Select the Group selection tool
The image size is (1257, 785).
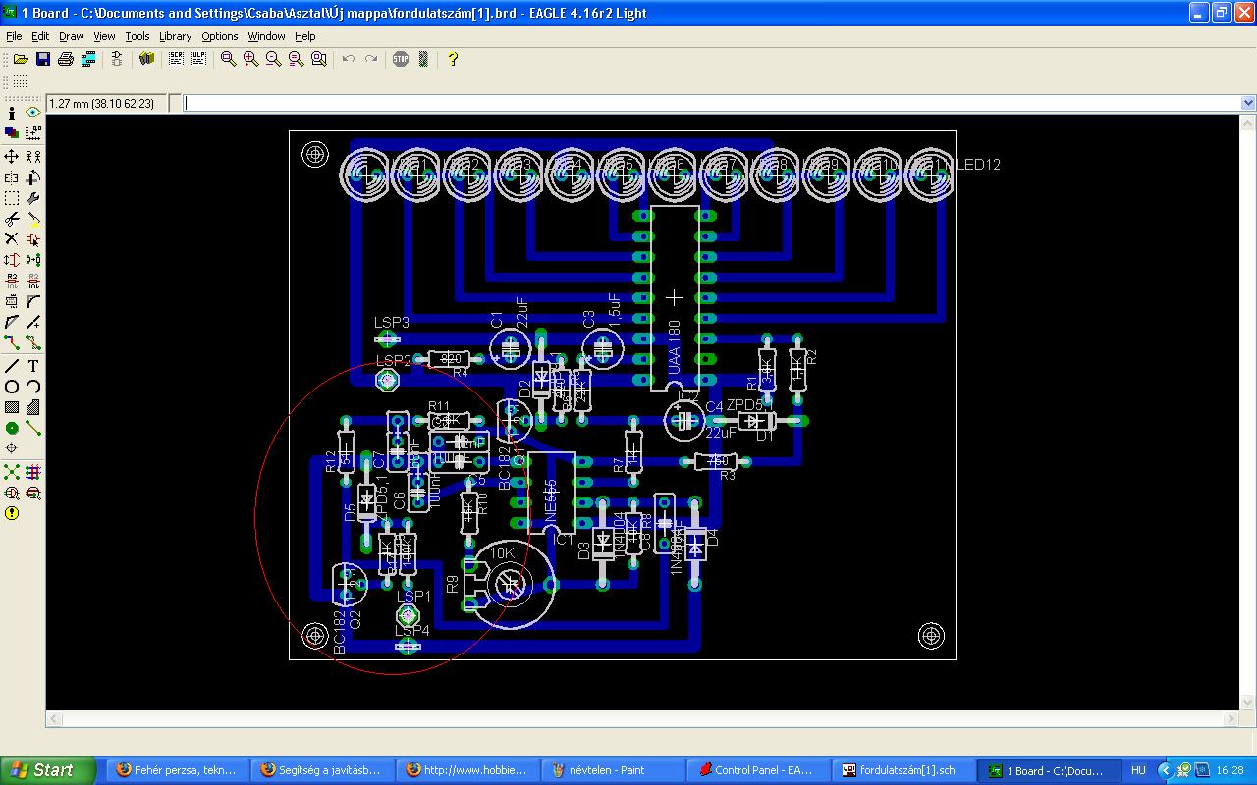12,198
